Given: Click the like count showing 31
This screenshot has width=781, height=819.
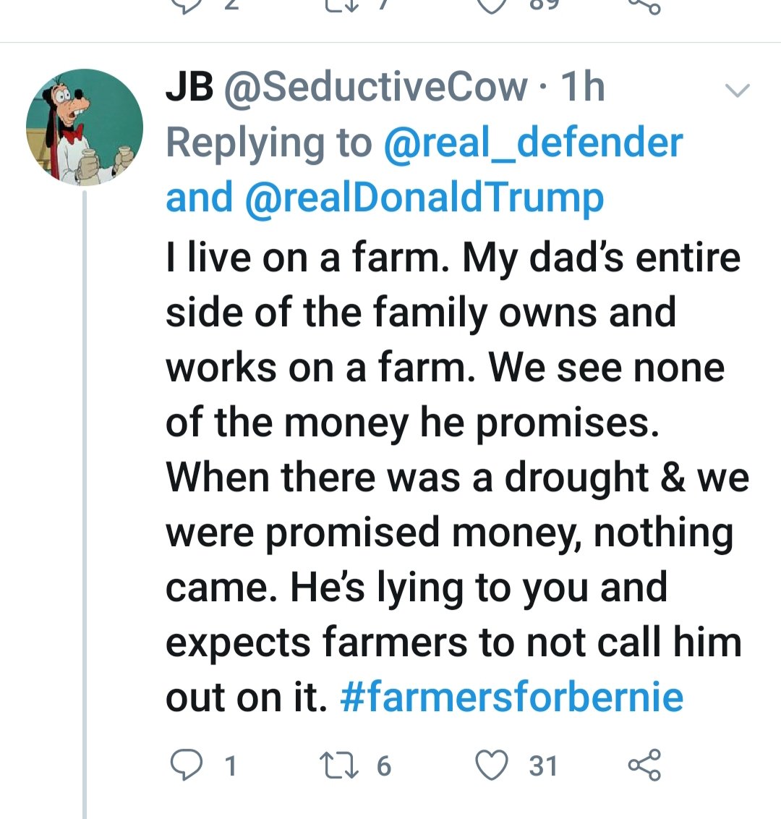Looking at the screenshot, I should coord(542,765).
